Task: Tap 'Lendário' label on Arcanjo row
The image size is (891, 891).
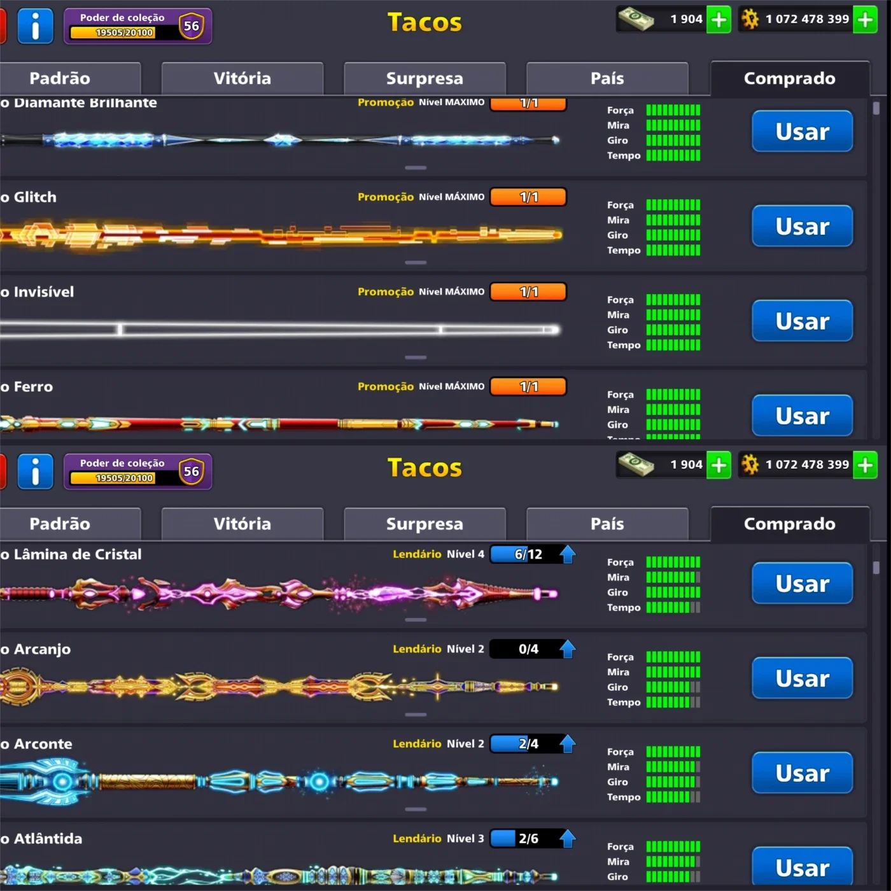Action: (x=417, y=649)
